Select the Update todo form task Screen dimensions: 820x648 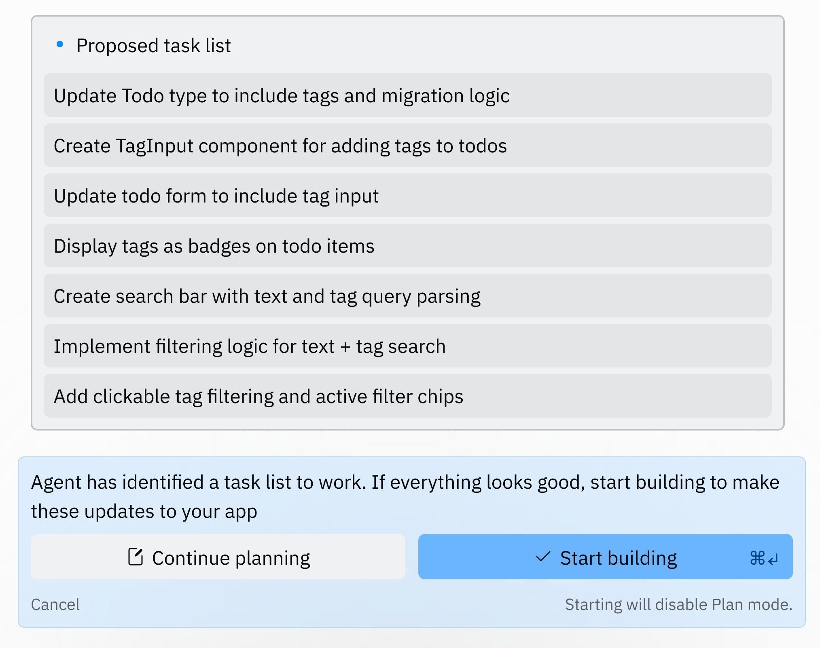click(x=408, y=196)
